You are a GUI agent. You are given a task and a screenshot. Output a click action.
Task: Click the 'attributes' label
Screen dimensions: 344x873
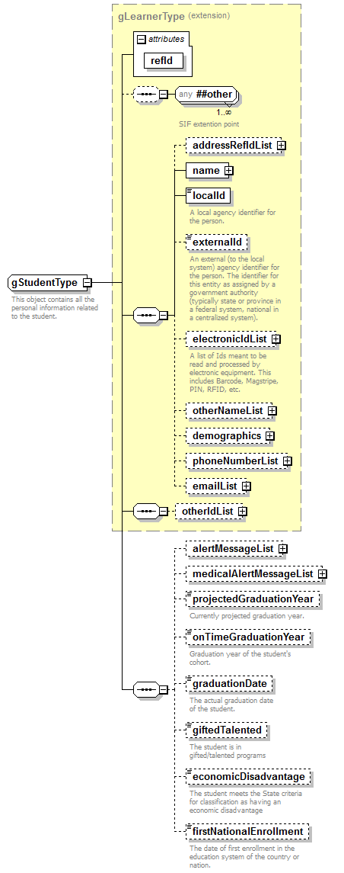tap(166, 40)
